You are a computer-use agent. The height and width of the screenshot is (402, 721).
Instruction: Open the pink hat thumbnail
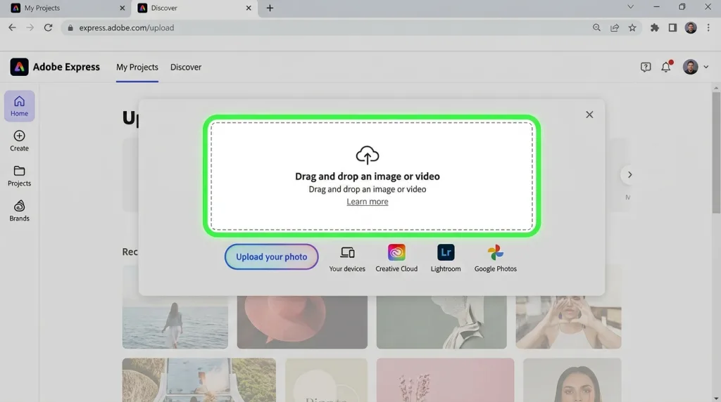click(x=302, y=322)
